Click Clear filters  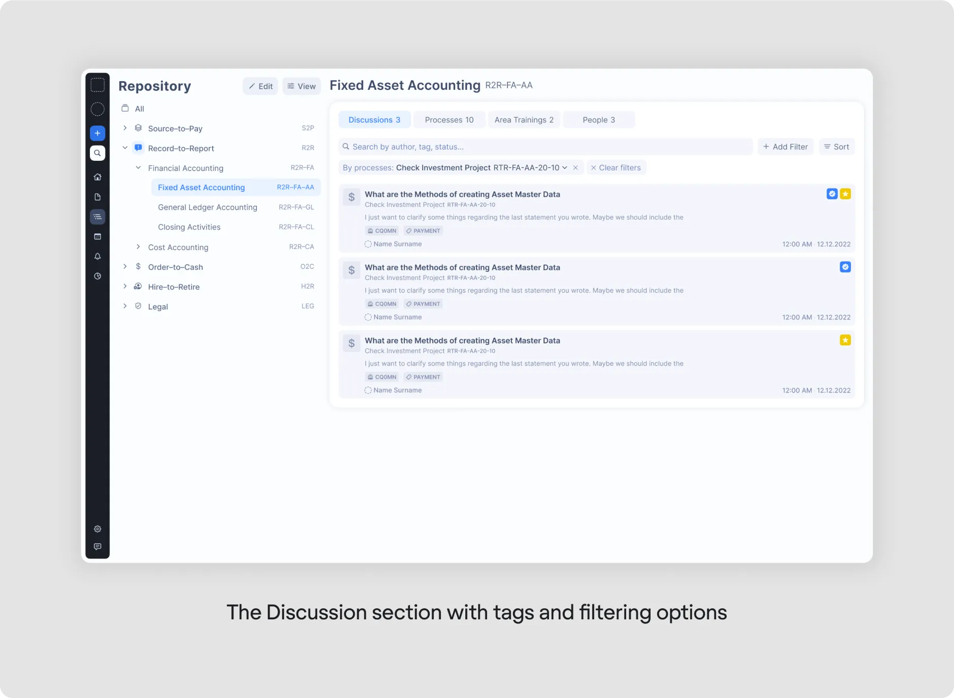point(616,167)
